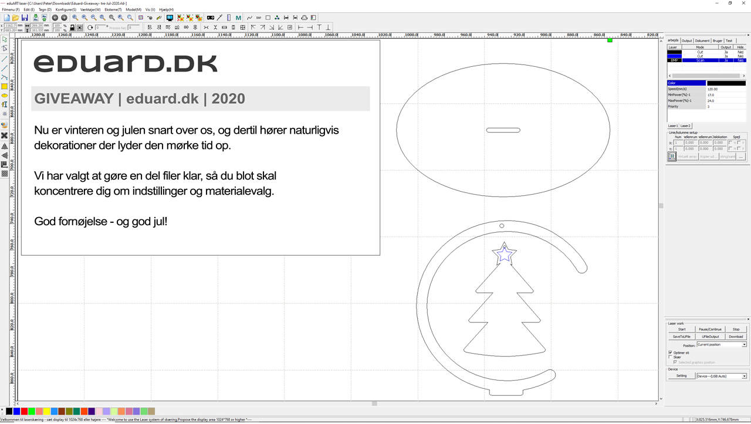Toggle Hide value for BMP layer
The height and width of the screenshot is (424, 751).
pyautogui.click(x=740, y=60)
